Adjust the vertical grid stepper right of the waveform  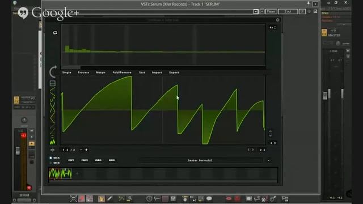[273, 143]
